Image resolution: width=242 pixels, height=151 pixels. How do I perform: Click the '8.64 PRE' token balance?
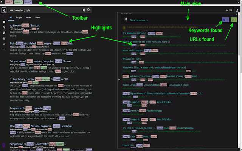tap(228, 11)
